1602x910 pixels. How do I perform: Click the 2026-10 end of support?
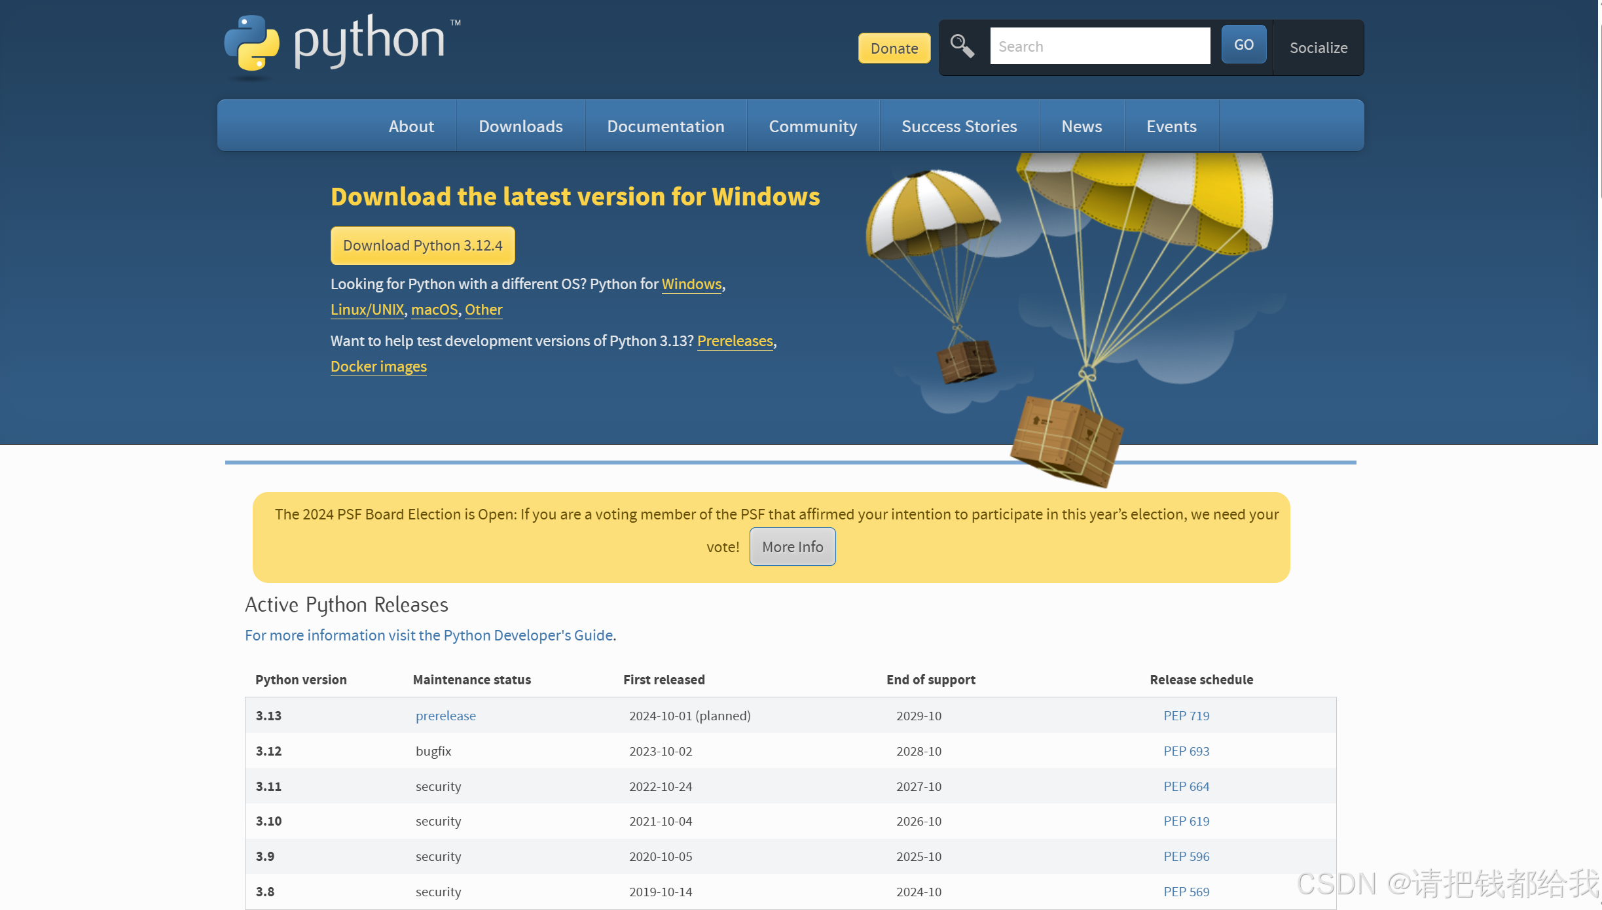click(x=919, y=821)
